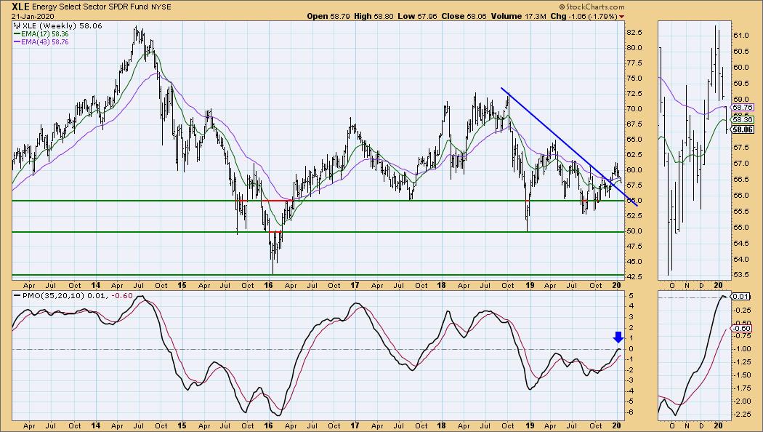Click the Close 58.06 value in header
763x432 pixels.
point(464,16)
